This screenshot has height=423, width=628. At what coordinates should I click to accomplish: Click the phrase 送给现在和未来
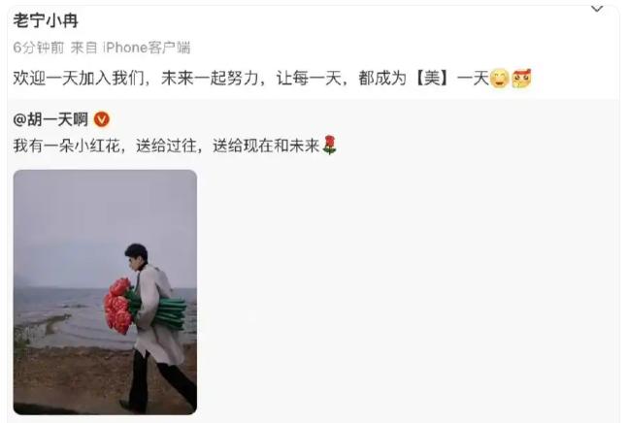[x=266, y=146]
